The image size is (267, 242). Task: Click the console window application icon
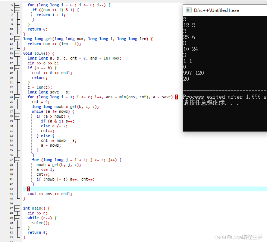189,10
